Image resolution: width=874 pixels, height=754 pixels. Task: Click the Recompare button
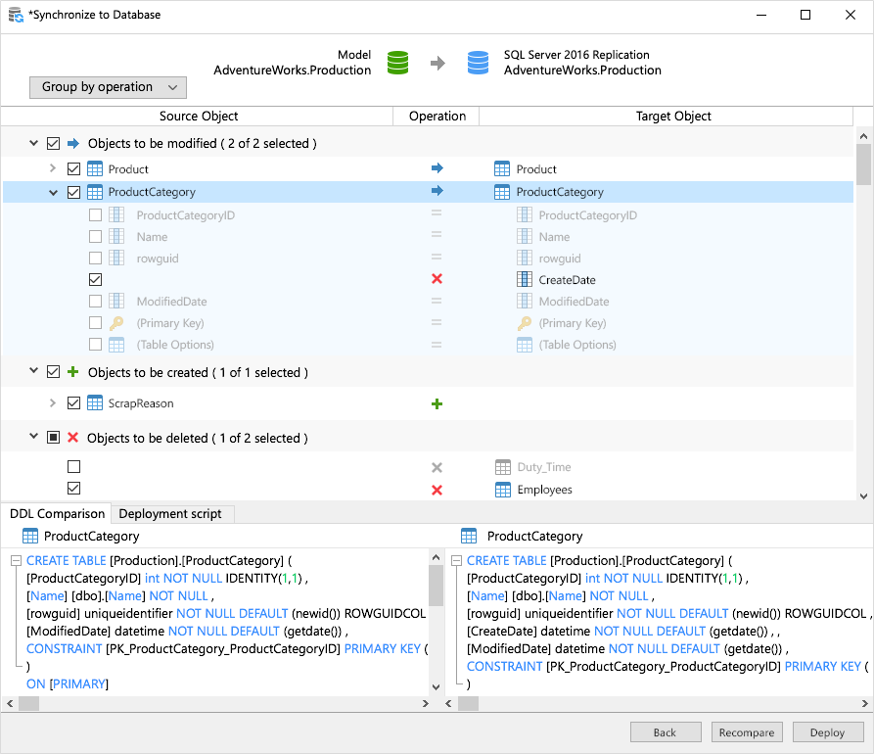coord(747,732)
